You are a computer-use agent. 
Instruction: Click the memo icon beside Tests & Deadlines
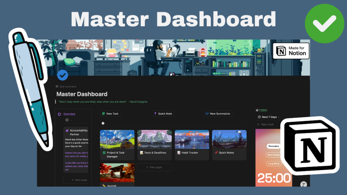pos(142,153)
